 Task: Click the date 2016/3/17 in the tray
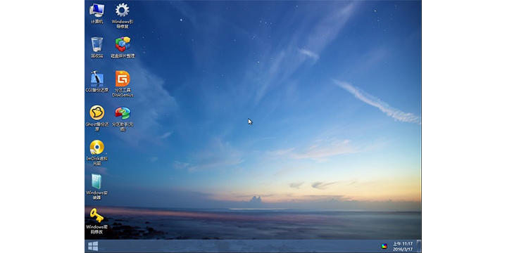(x=403, y=249)
